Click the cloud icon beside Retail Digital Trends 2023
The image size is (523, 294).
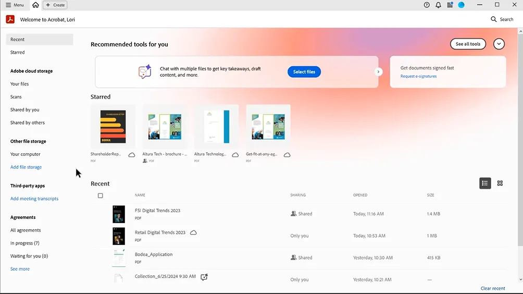click(193, 232)
